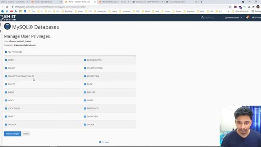The width and height of the screenshot is (261, 147).
Task: Toggle the ALL PRIVILEGES checkbox
Action: pyautogui.click(x=6, y=52)
